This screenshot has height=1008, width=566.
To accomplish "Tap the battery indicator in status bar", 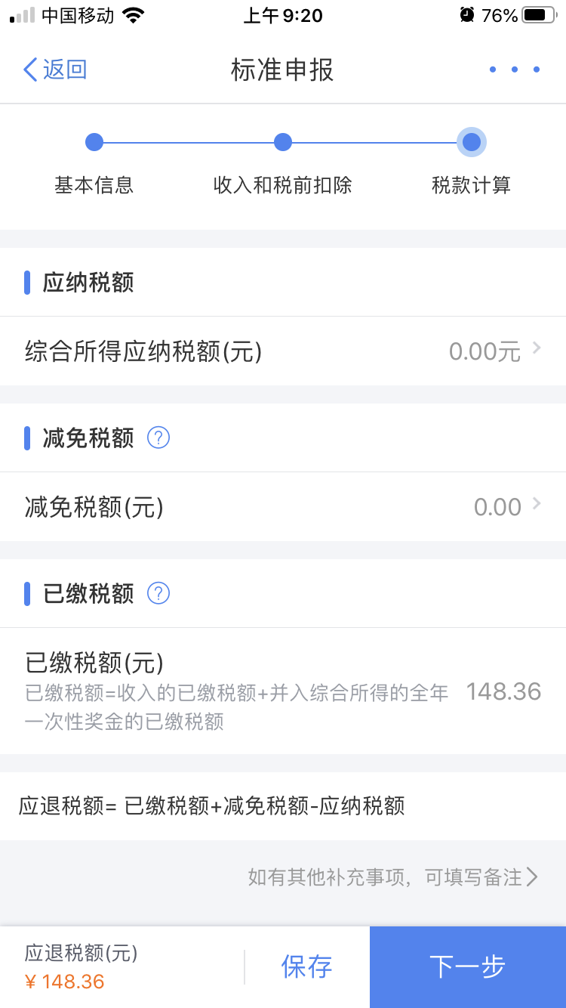I will tap(539, 15).
